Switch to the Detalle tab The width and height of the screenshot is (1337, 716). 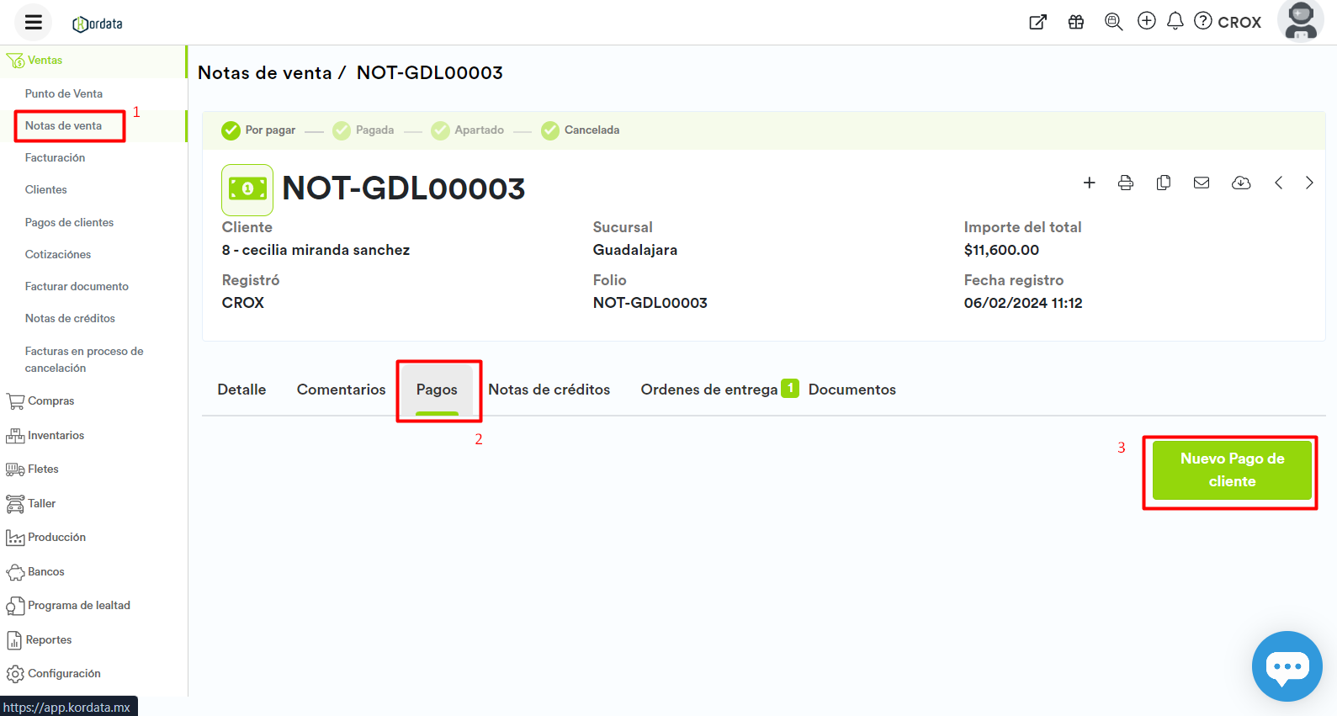(241, 390)
